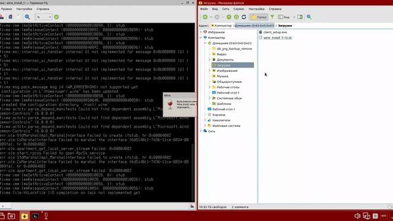Open the green filter funnel tool
The width and height of the screenshot is (393, 221).
click(272, 17)
